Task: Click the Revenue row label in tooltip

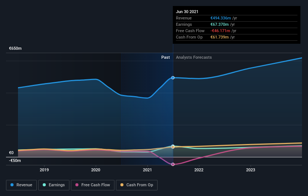Action: tap(184, 18)
